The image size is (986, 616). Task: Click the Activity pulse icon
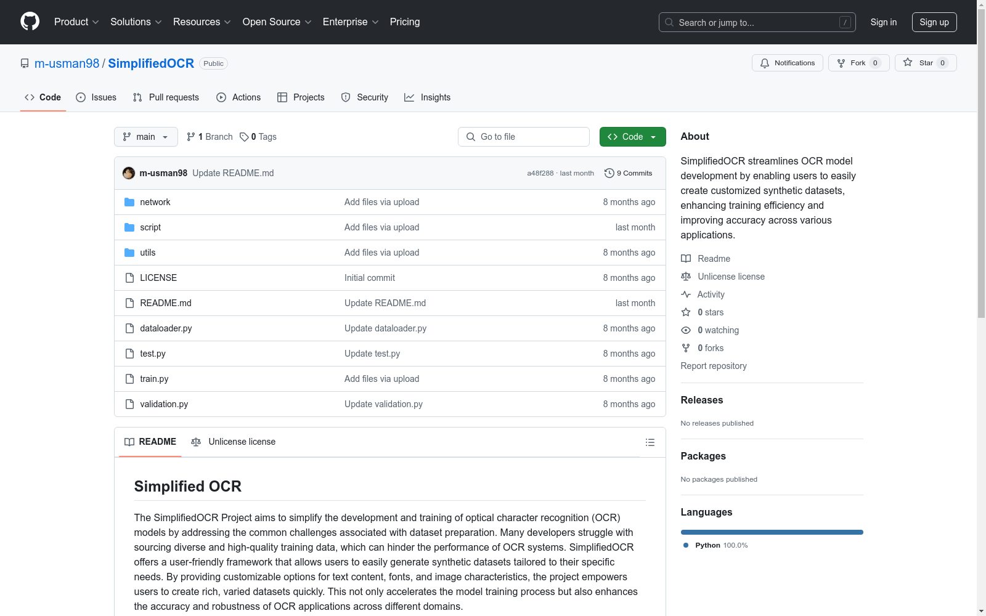click(x=686, y=294)
